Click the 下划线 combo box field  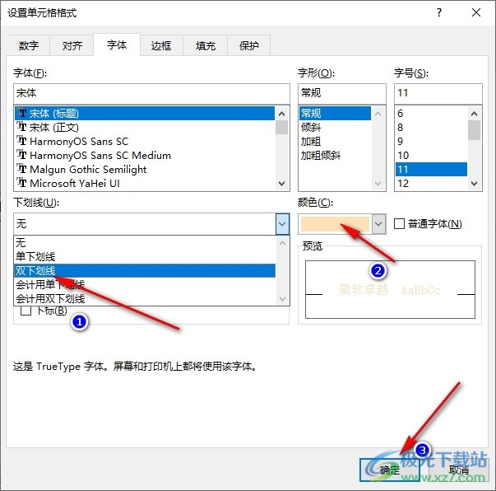click(x=145, y=223)
